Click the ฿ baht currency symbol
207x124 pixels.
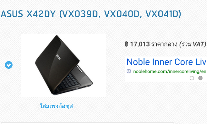tap(126, 44)
